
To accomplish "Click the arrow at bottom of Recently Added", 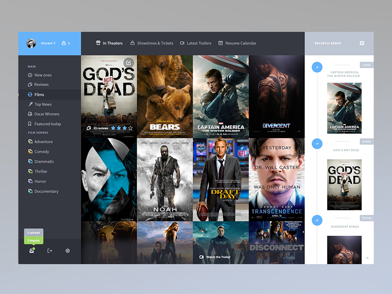I will [x=367, y=258].
